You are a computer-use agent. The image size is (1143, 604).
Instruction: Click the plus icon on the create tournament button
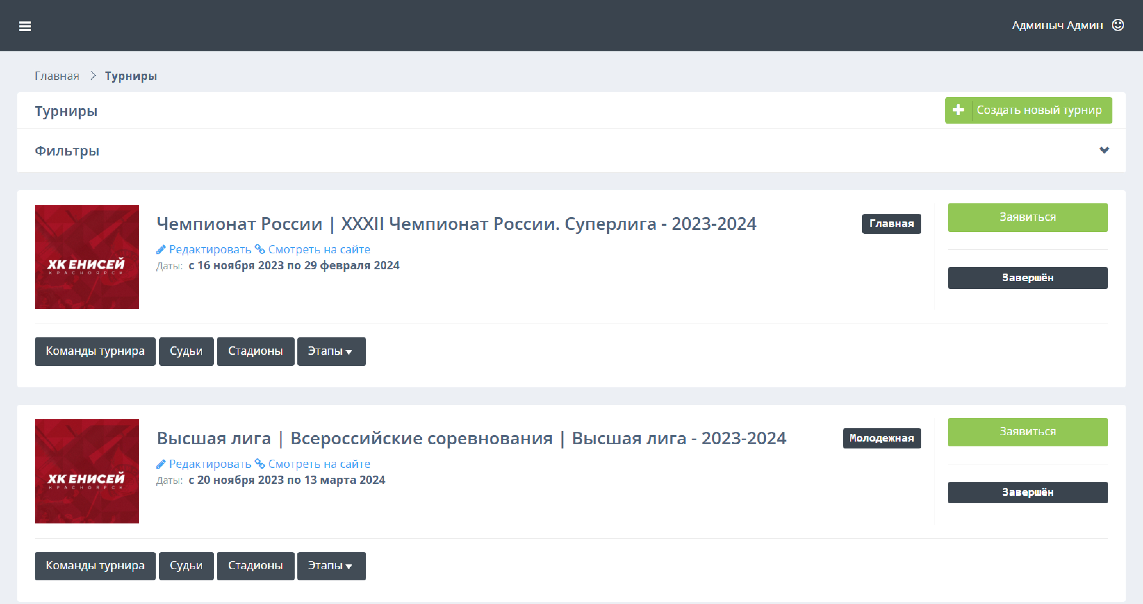click(959, 110)
